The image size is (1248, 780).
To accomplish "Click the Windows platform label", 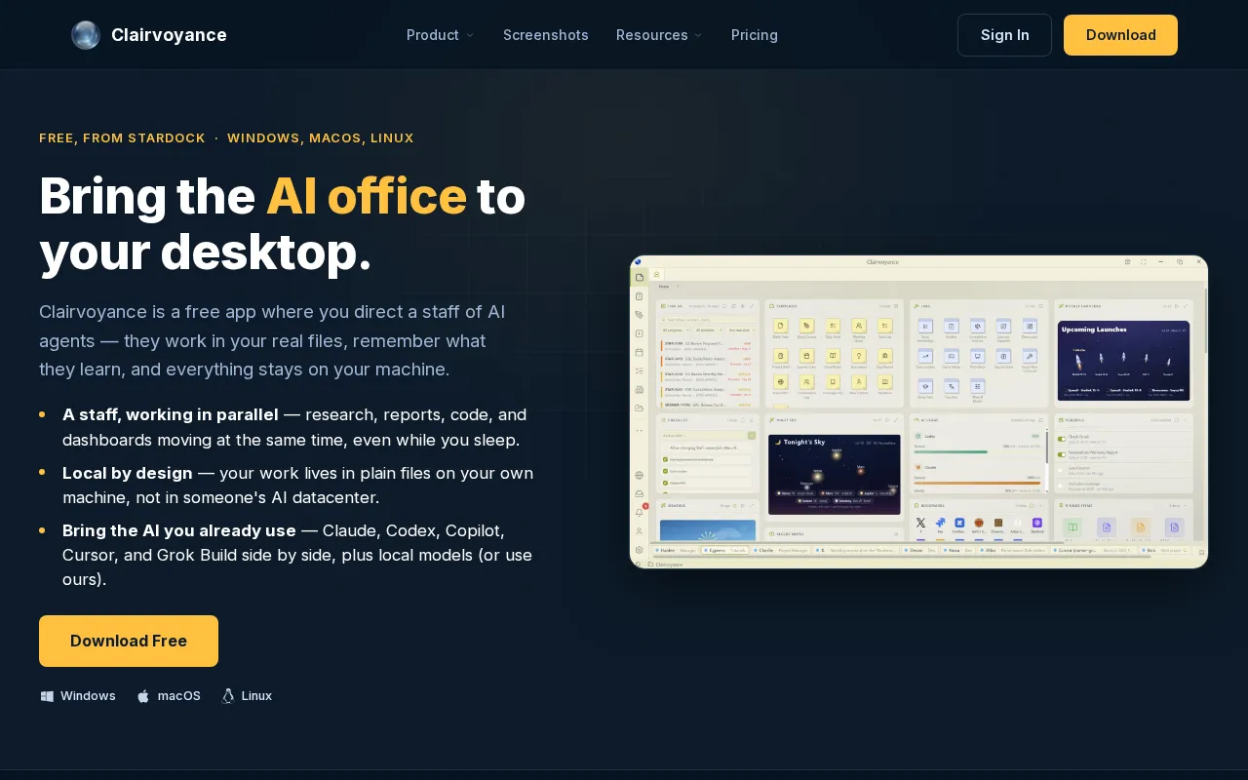I will coord(88,696).
